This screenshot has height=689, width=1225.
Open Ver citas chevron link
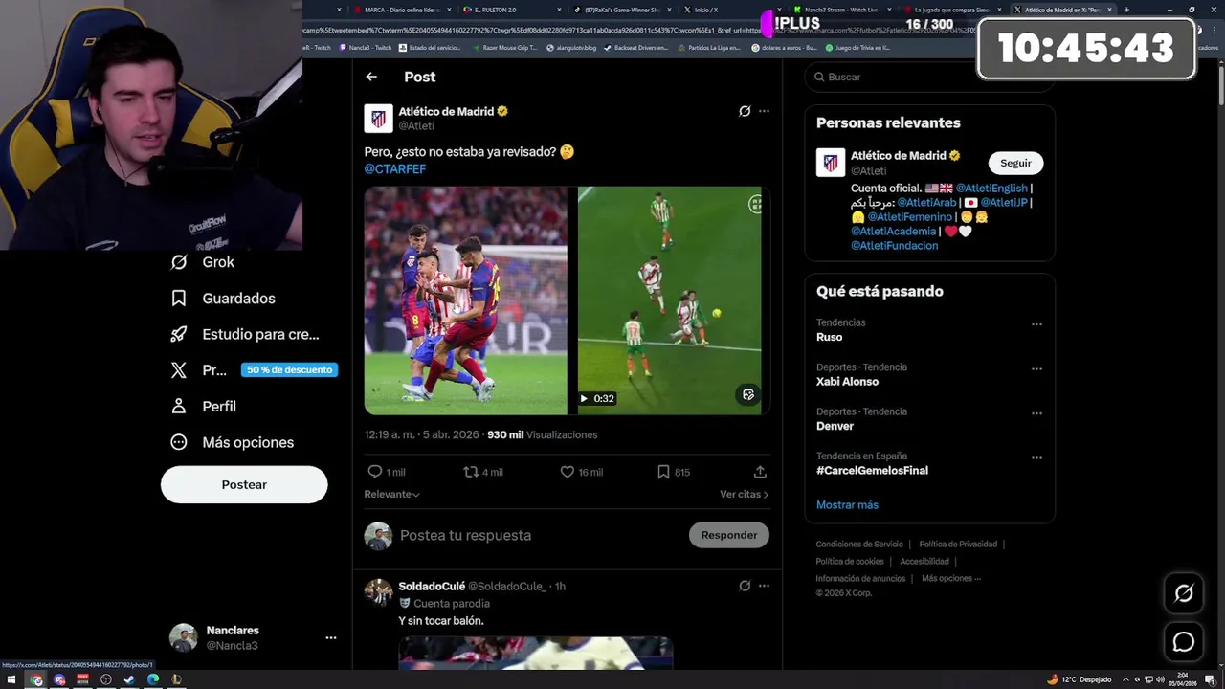[x=744, y=494]
